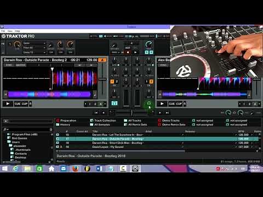Open the Preparation favorite
263x197 pixels.
pyautogui.click(x=66, y=120)
